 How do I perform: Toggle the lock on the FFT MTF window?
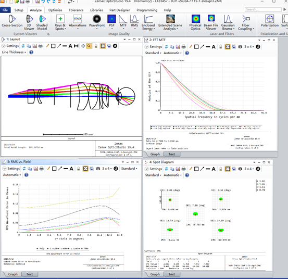221,47
